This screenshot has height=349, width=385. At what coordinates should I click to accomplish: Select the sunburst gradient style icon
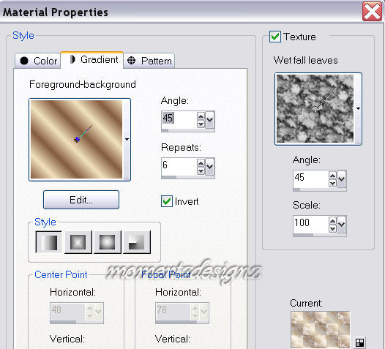pos(108,242)
